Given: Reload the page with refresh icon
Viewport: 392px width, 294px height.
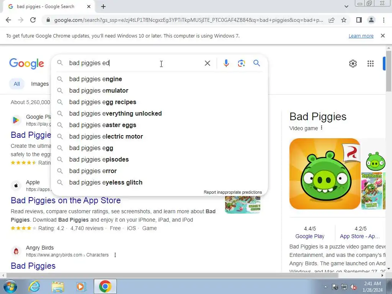Looking at the screenshot, I should coord(33,20).
